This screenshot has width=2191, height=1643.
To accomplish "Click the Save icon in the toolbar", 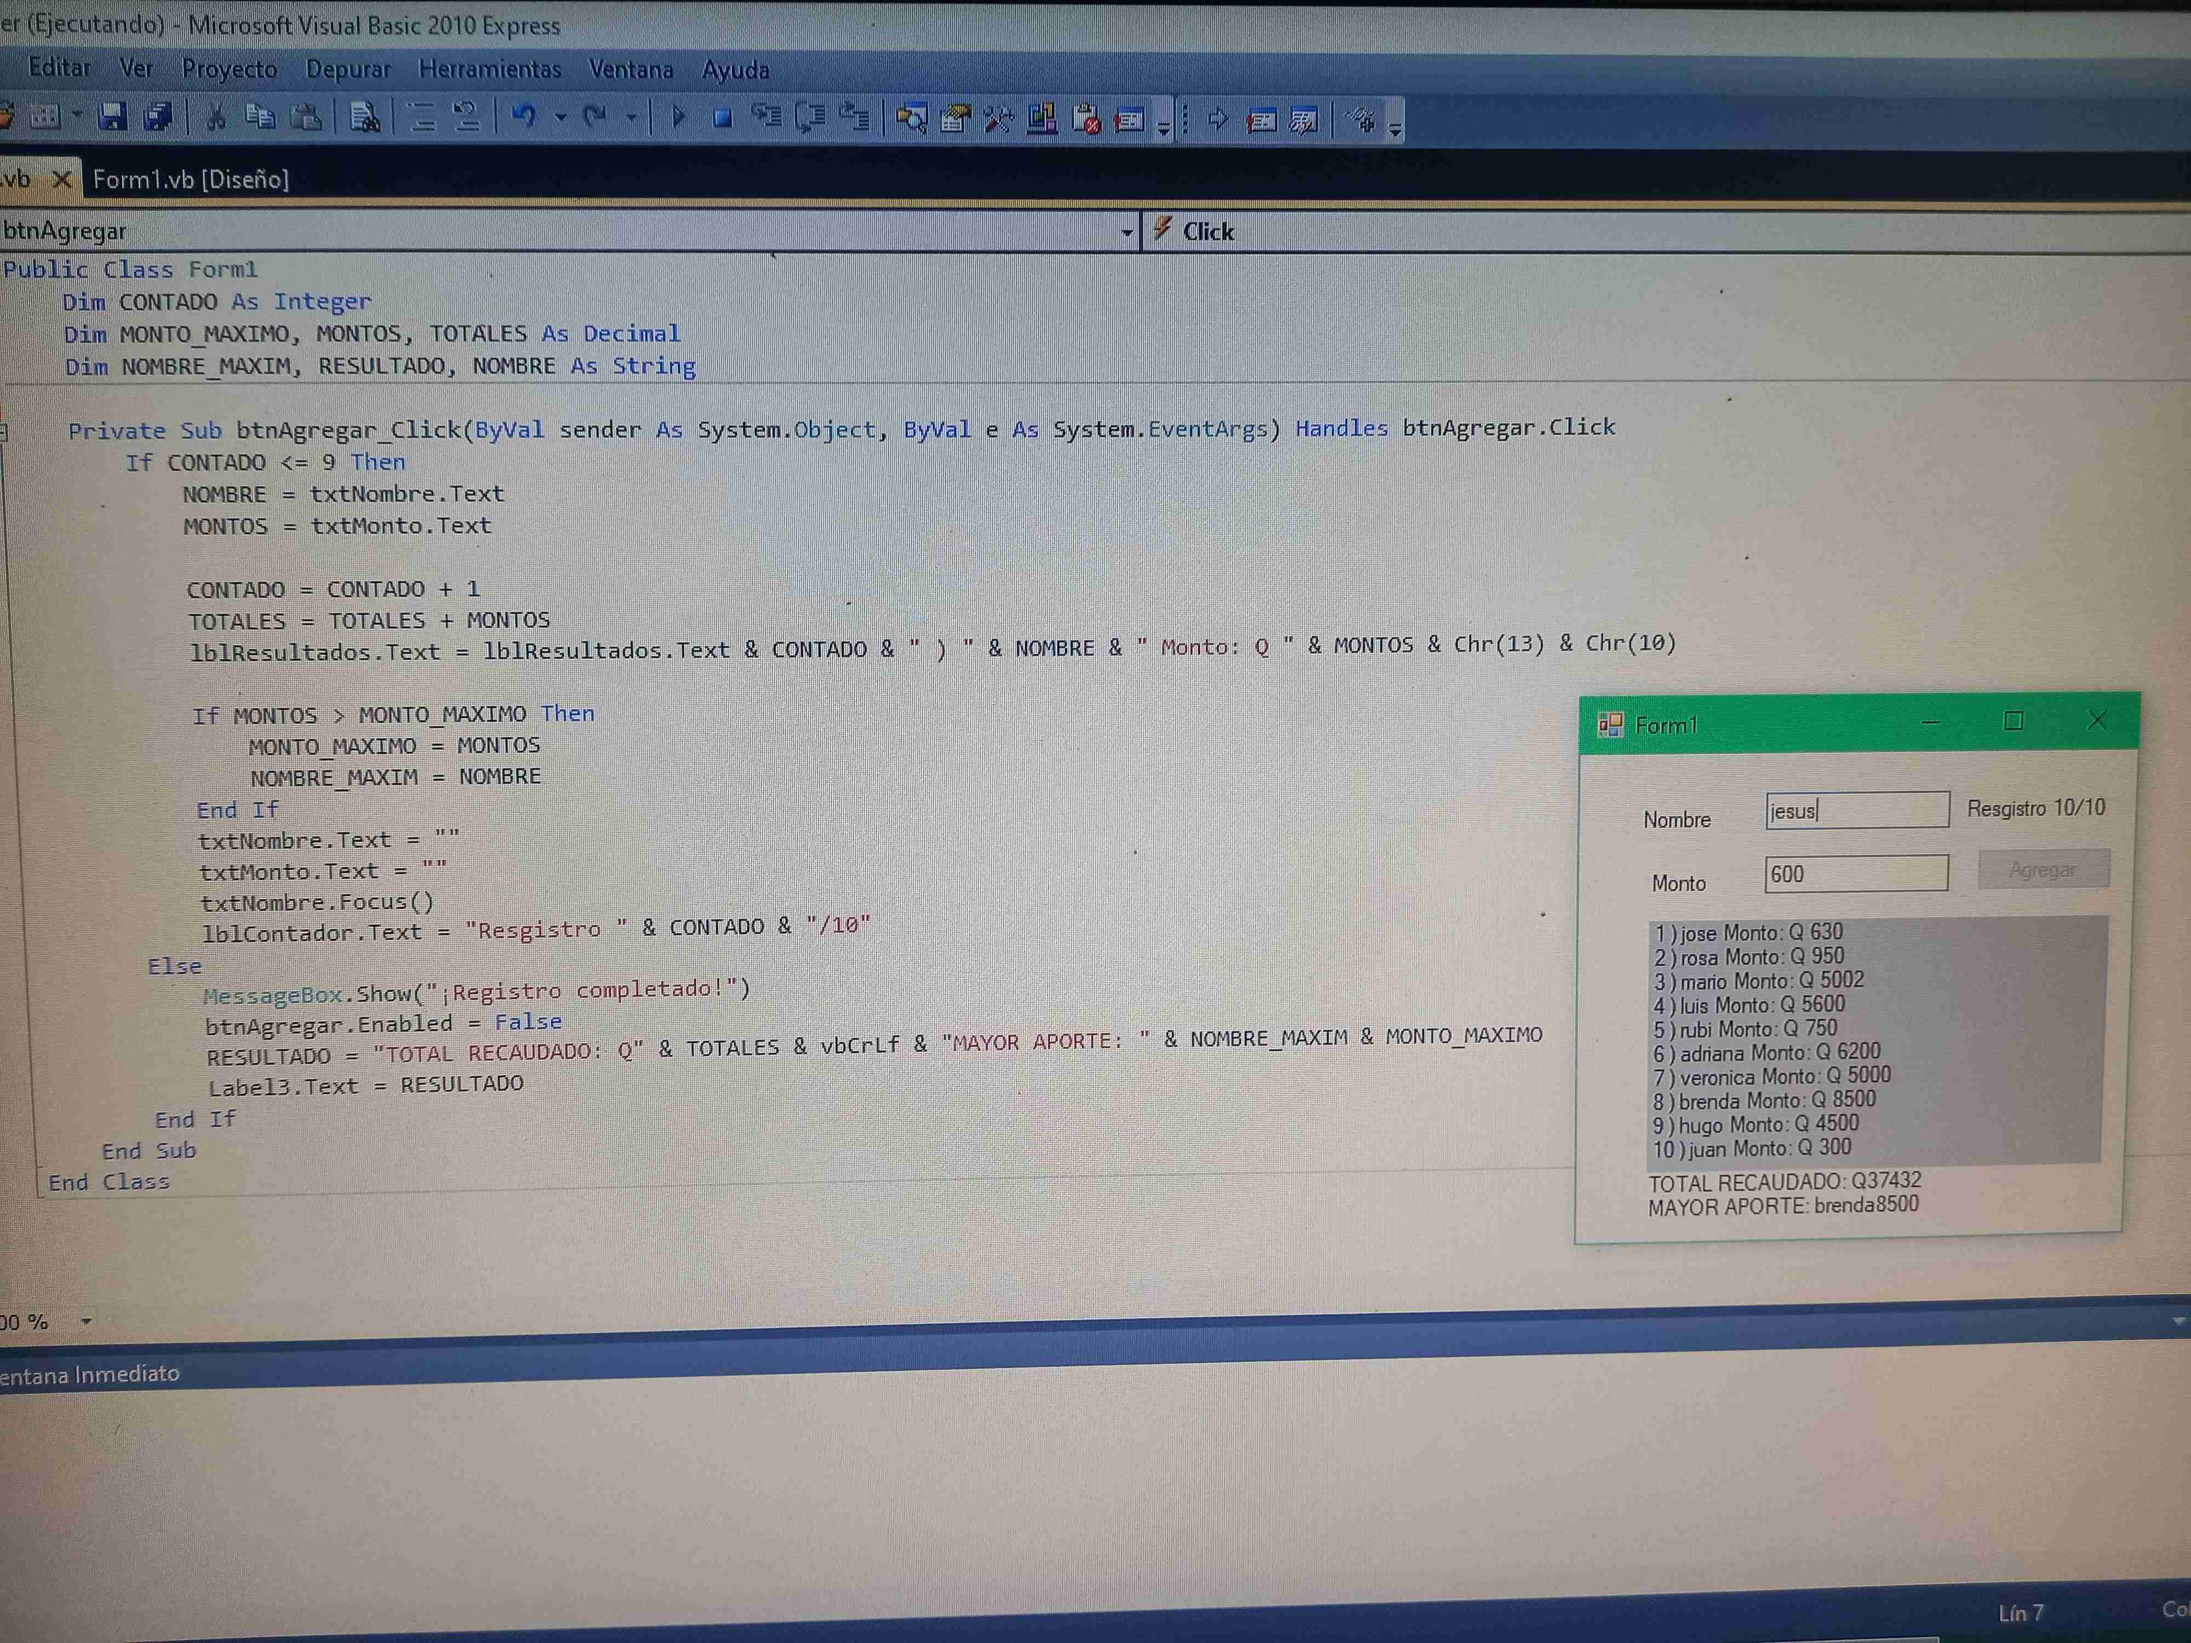I will (x=112, y=117).
